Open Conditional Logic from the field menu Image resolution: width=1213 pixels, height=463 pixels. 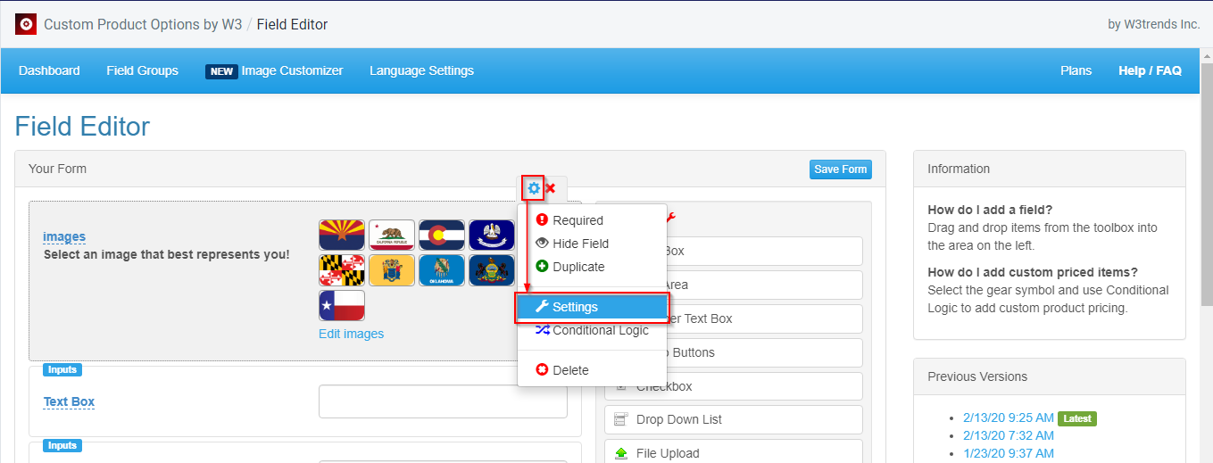click(x=592, y=330)
